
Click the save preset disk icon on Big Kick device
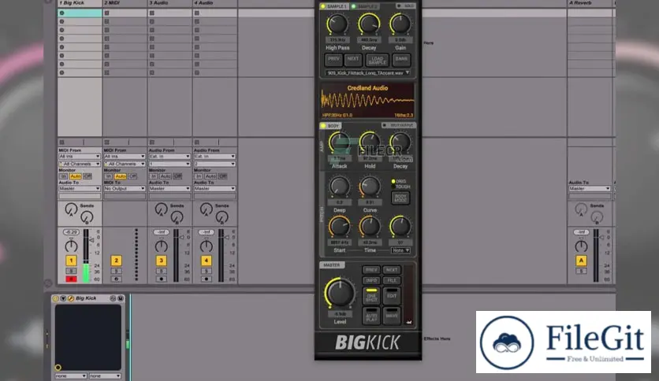click(x=120, y=298)
